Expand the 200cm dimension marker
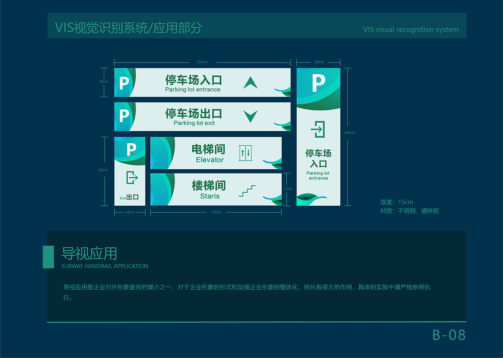The image size is (503, 358). click(202, 62)
